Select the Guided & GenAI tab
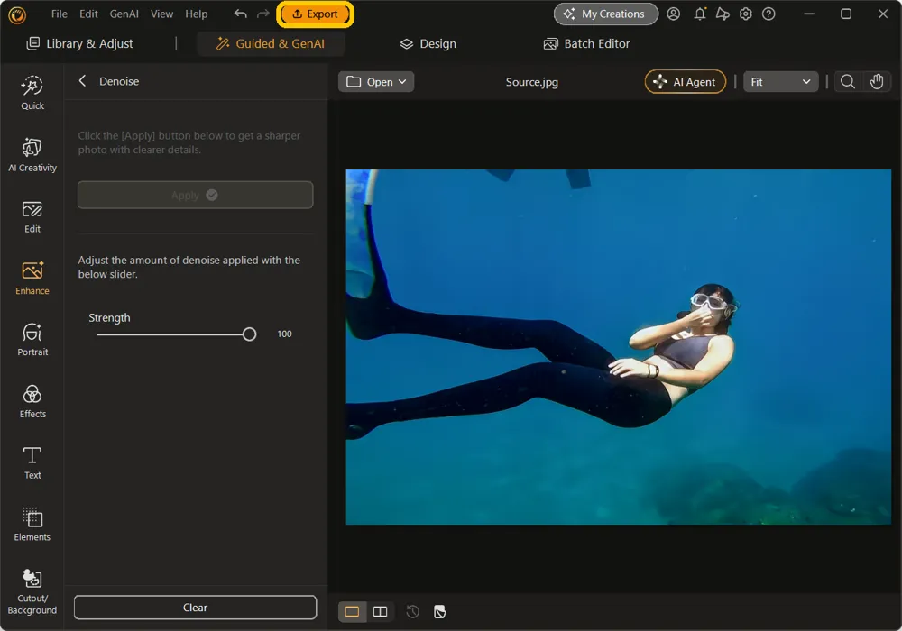 click(x=271, y=43)
